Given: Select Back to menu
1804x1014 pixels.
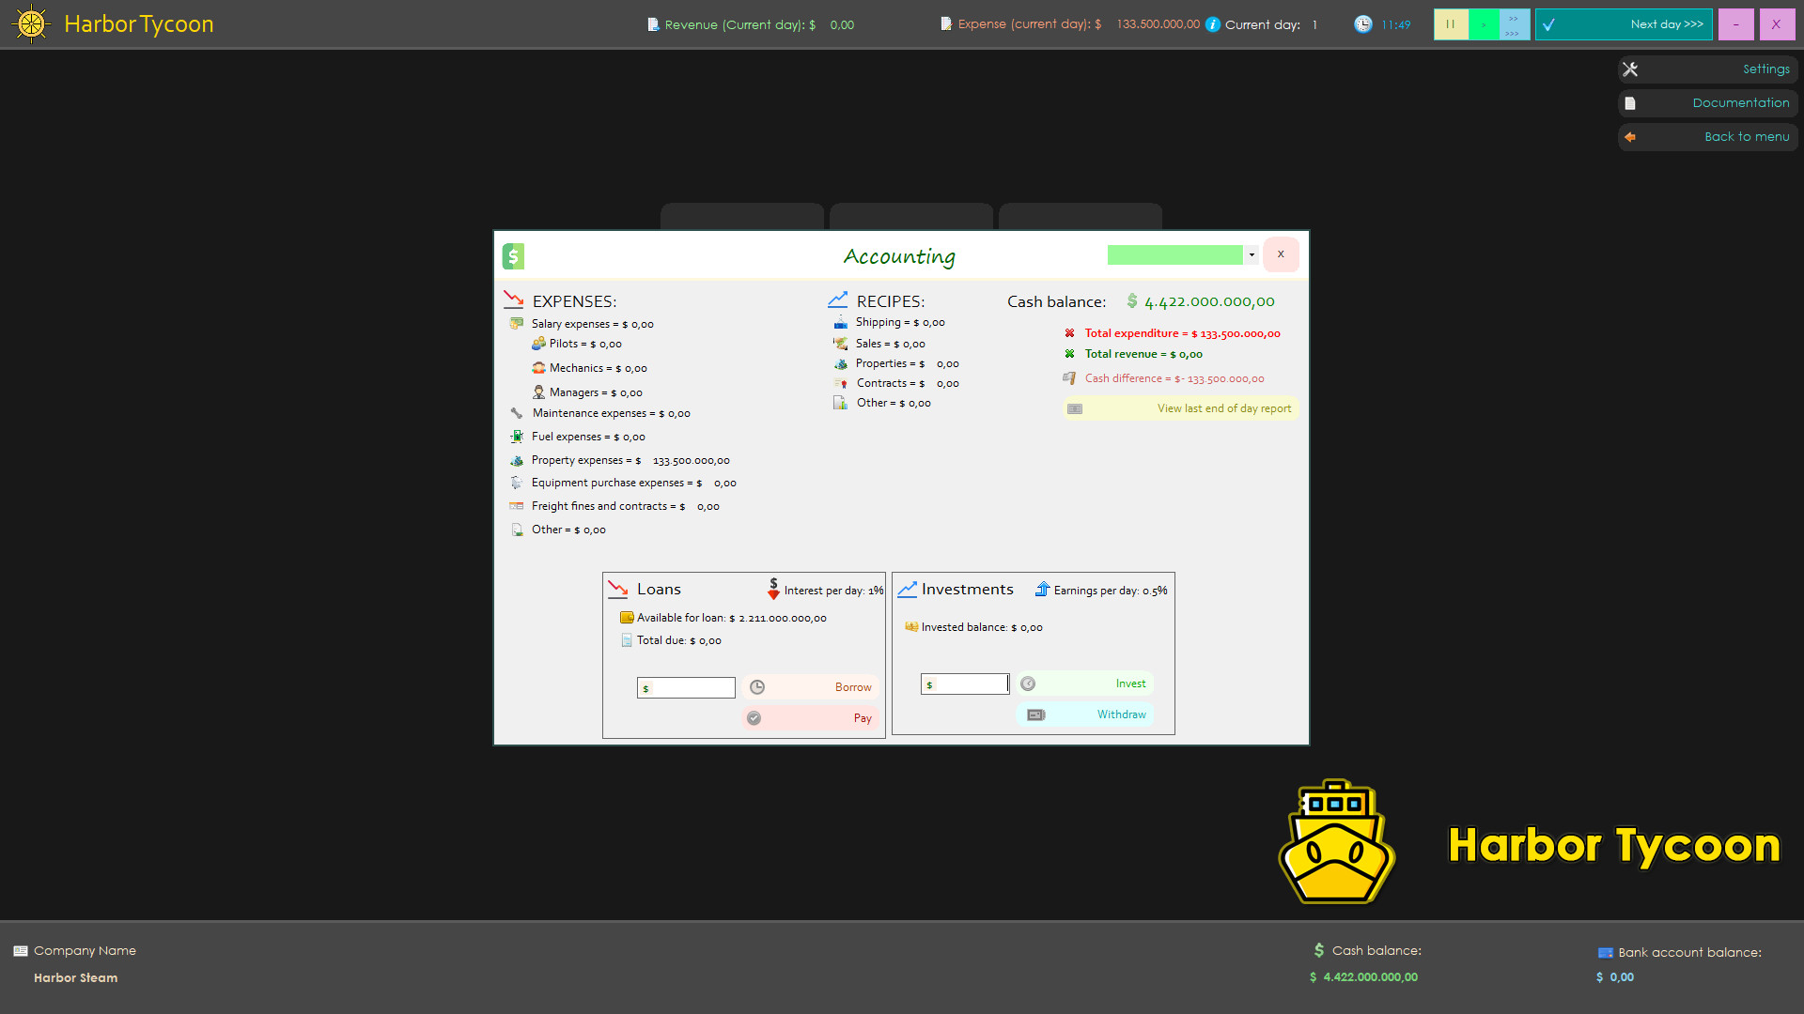Looking at the screenshot, I should pyautogui.click(x=1746, y=137).
